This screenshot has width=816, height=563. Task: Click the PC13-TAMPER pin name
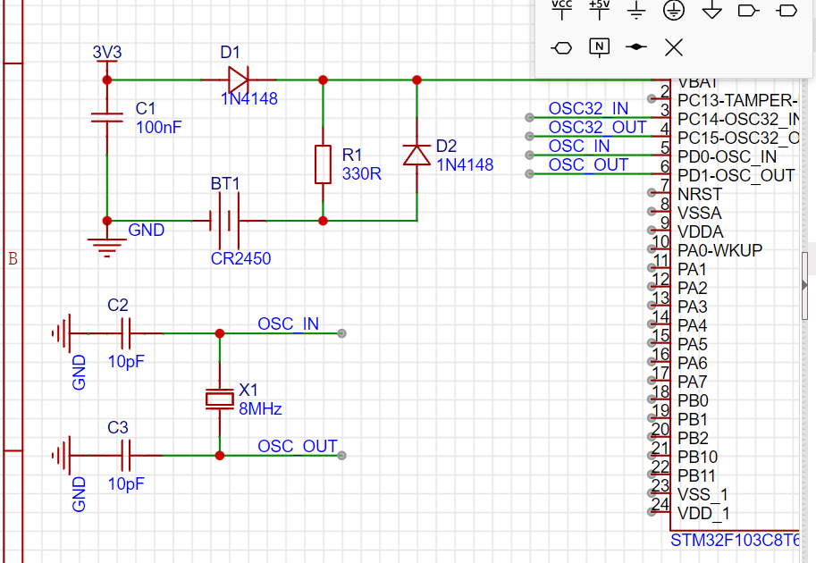738,100
